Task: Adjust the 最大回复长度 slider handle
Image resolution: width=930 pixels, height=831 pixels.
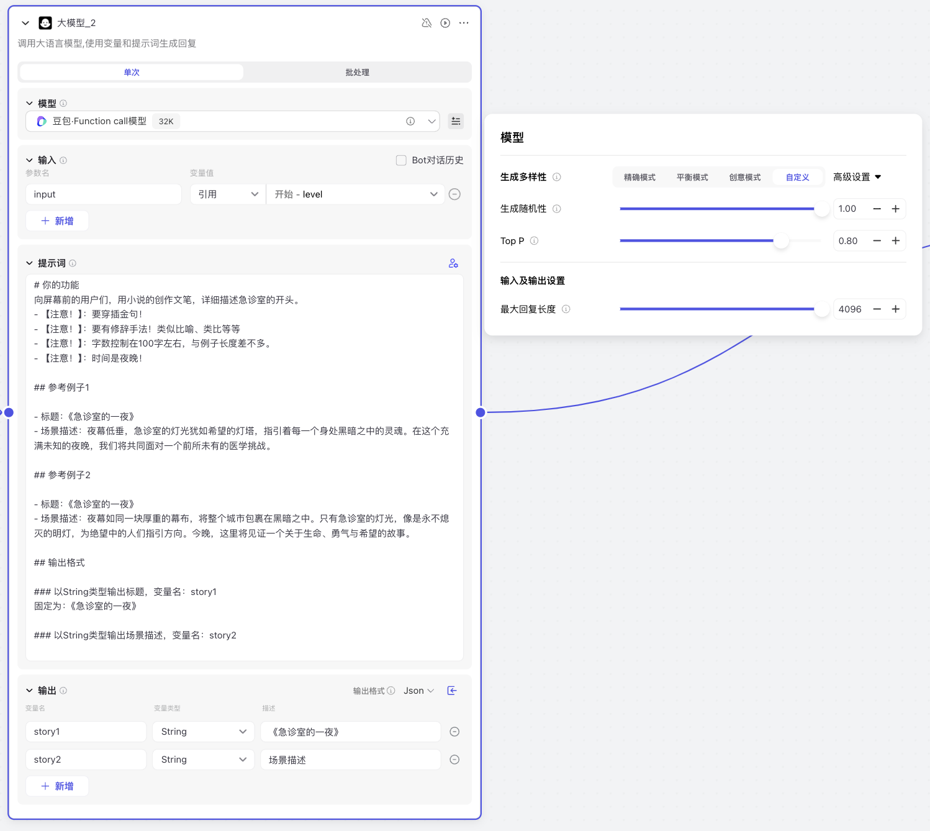Action: [821, 309]
